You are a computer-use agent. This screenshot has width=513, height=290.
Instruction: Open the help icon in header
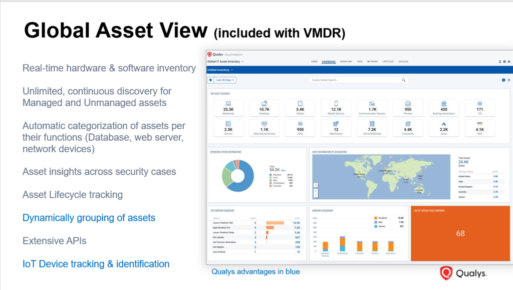click(x=504, y=62)
